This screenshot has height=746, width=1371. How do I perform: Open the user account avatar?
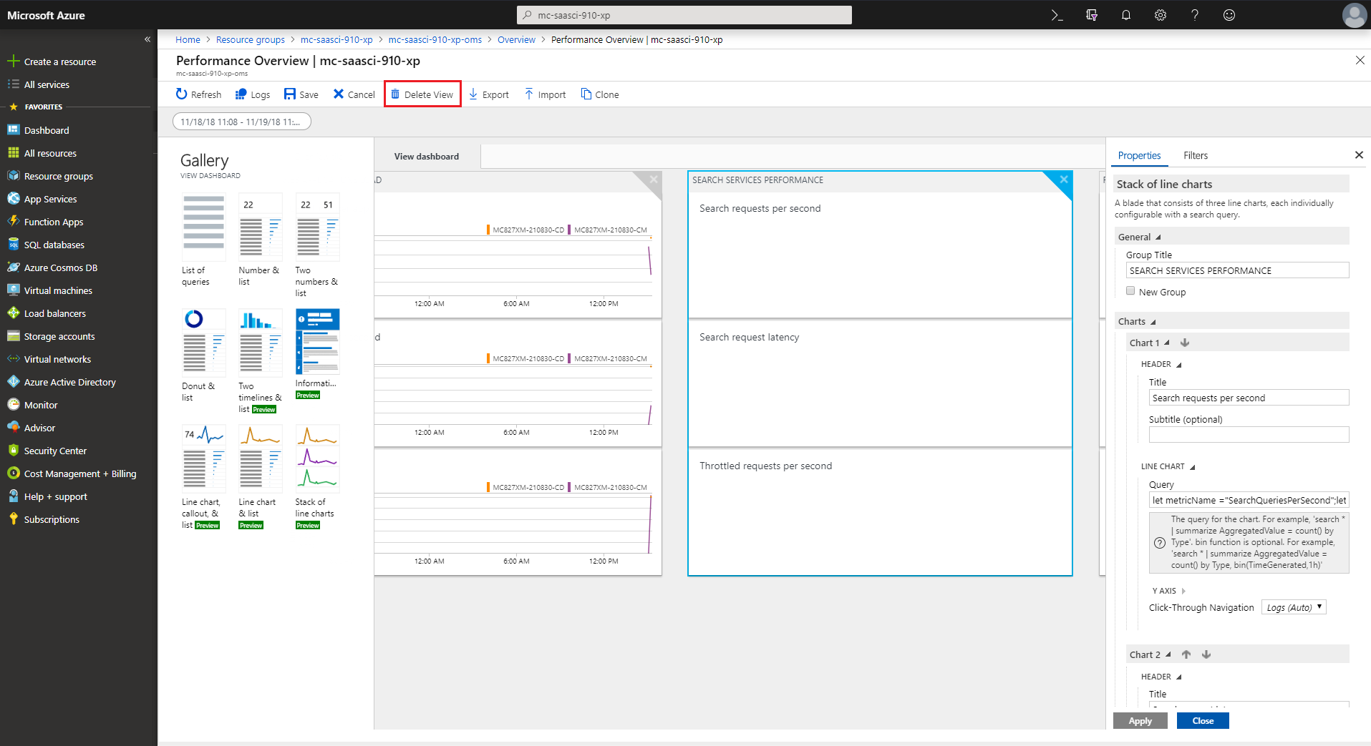click(x=1354, y=15)
